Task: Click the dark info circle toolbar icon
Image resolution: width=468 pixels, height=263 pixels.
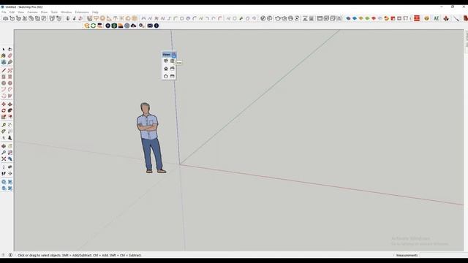Action: coord(156,26)
